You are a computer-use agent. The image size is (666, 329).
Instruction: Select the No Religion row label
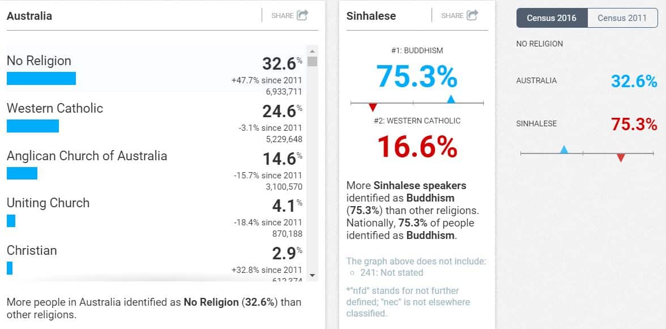[x=39, y=61]
